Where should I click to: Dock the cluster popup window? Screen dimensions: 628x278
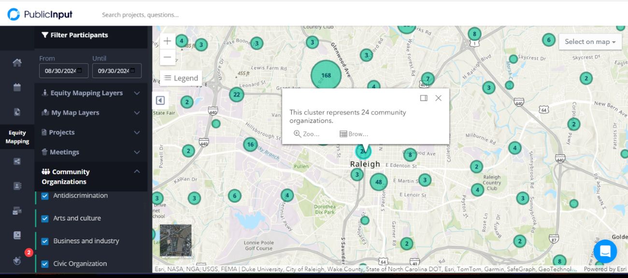click(424, 98)
